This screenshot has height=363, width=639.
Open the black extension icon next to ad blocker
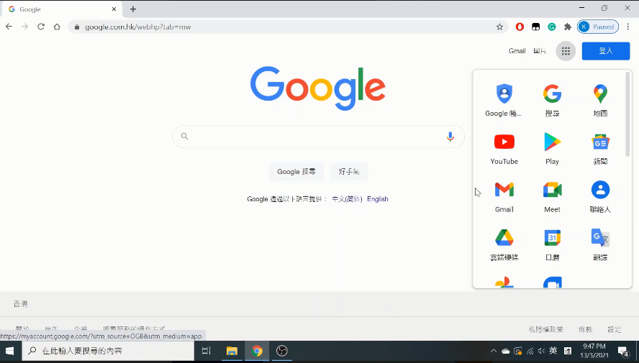point(535,27)
